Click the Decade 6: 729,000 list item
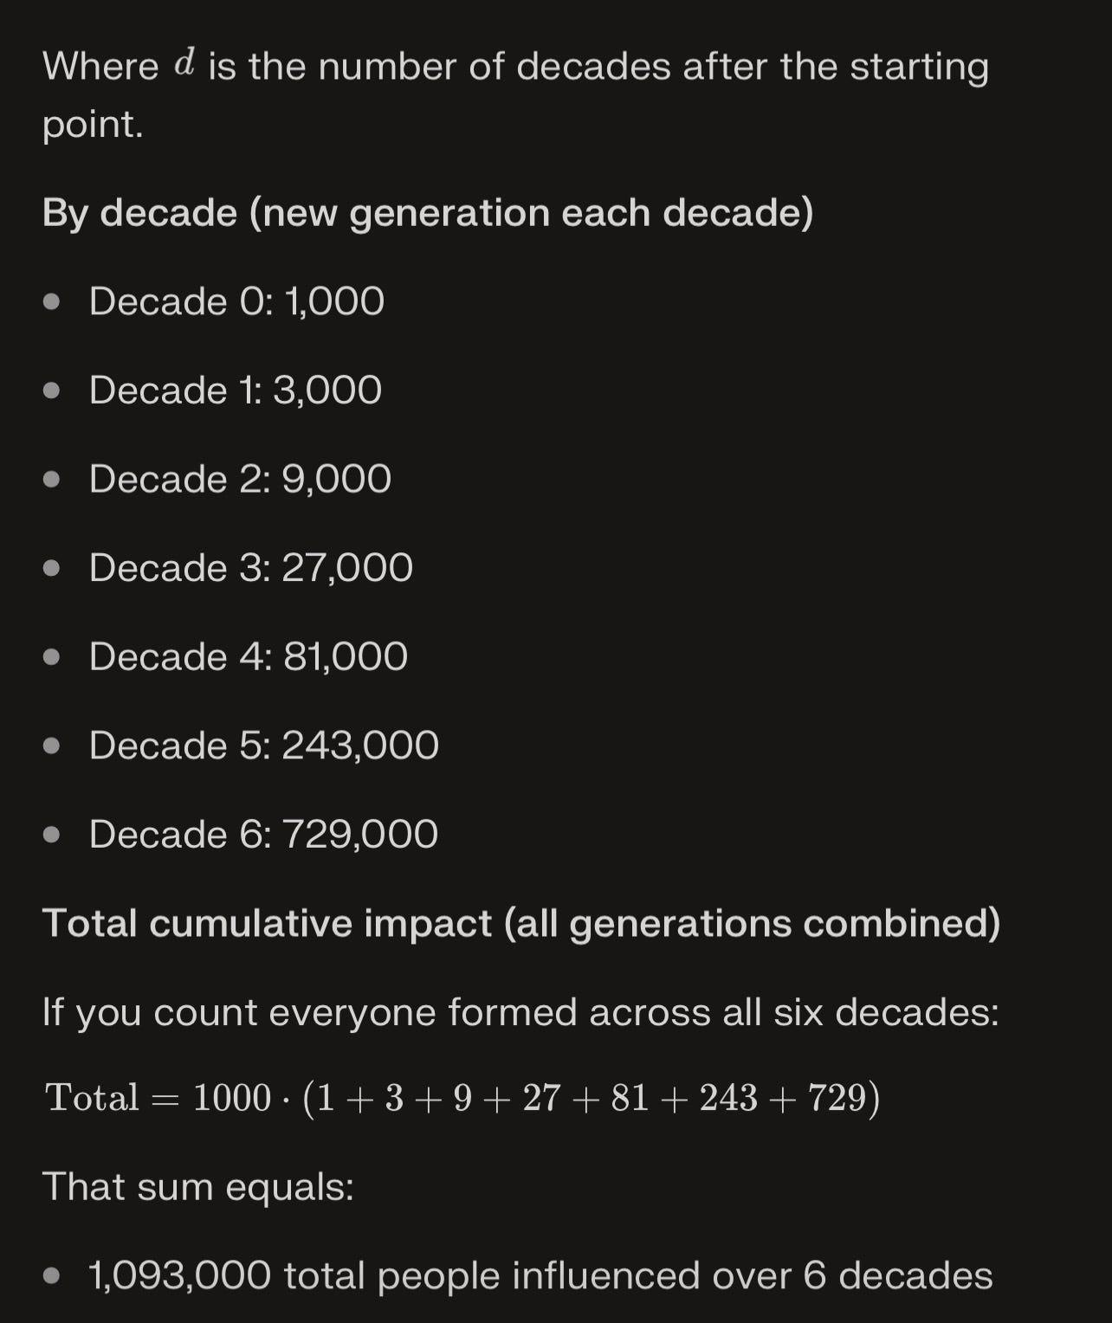1112x1323 pixels. tap(263, 835)
